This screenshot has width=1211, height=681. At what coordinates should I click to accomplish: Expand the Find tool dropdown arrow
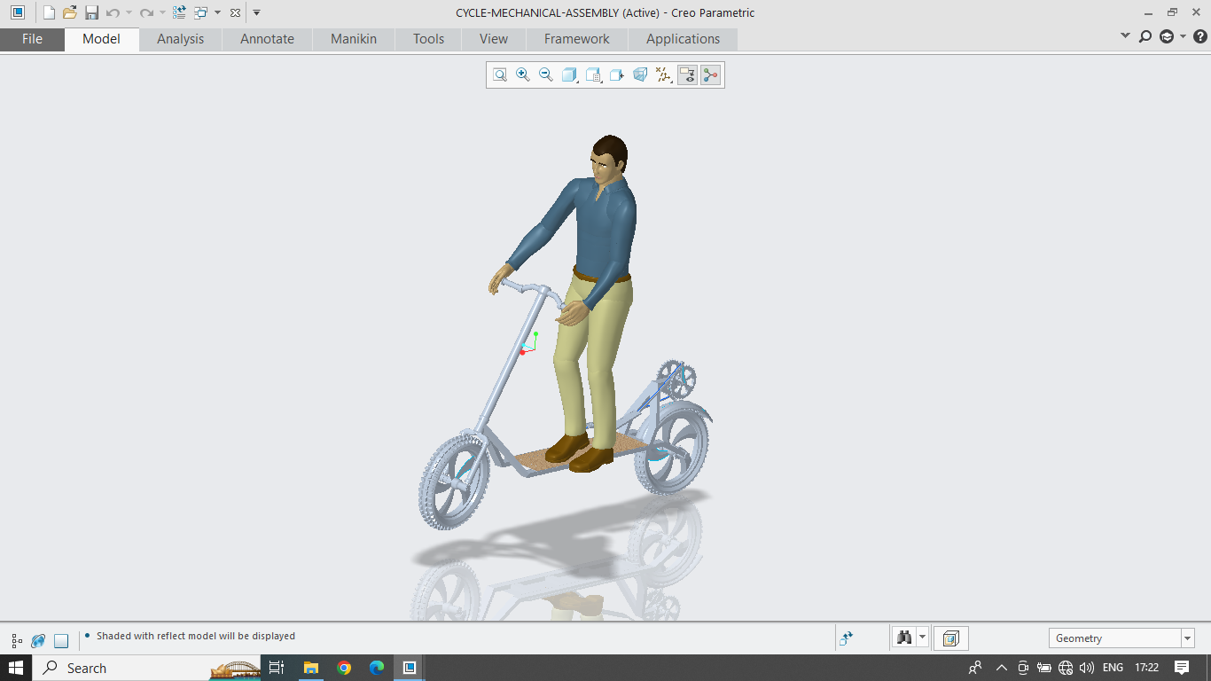point(922,638)
